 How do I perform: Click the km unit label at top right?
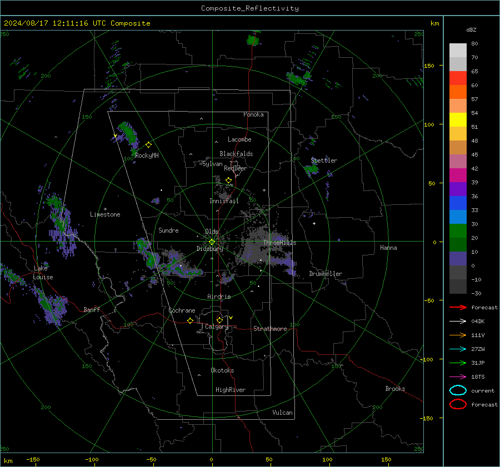tap(434, 23)
